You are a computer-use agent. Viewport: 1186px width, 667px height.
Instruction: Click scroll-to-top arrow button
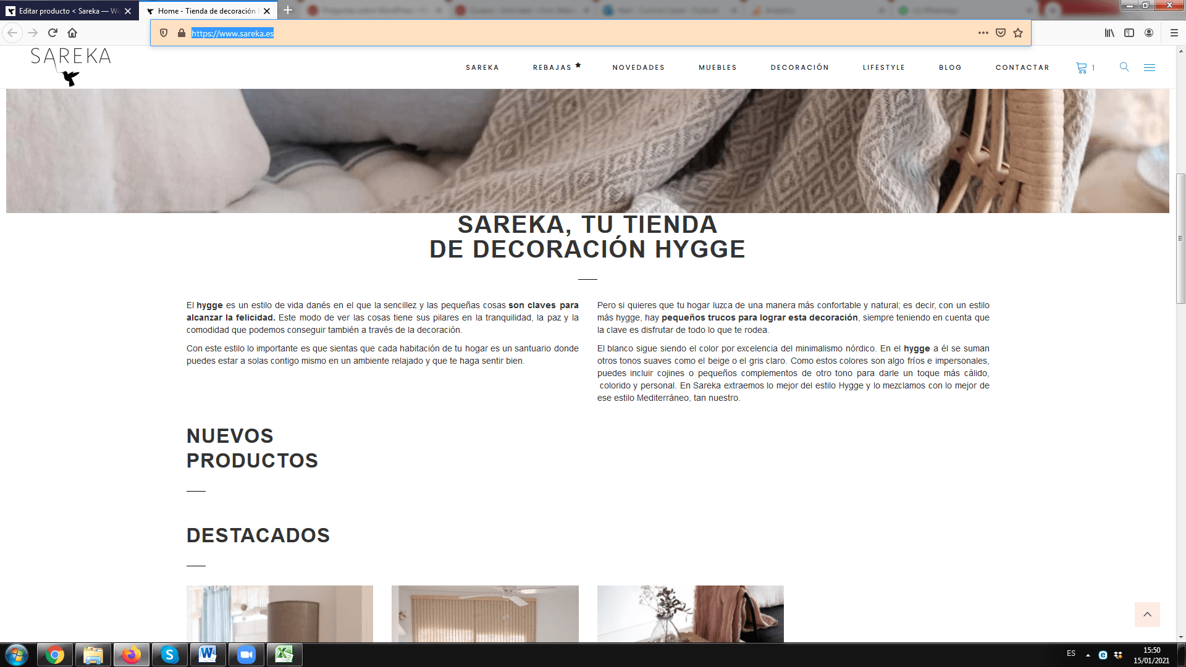pyautogui.click(x=1147, y=614)
